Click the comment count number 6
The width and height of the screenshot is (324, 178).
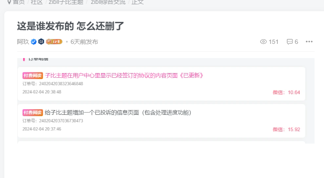[x=296, y=42]
